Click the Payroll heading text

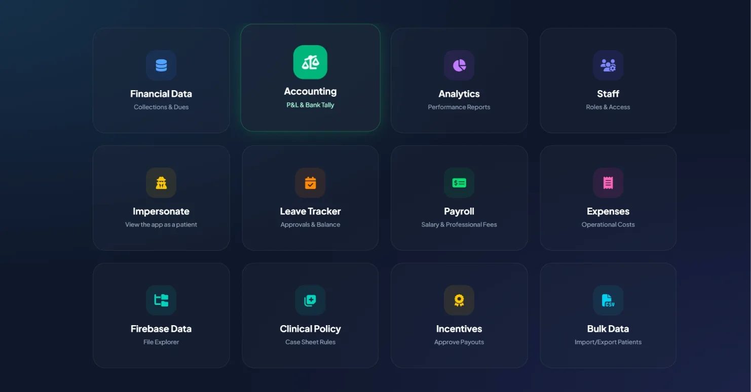[x=459, y=211]
